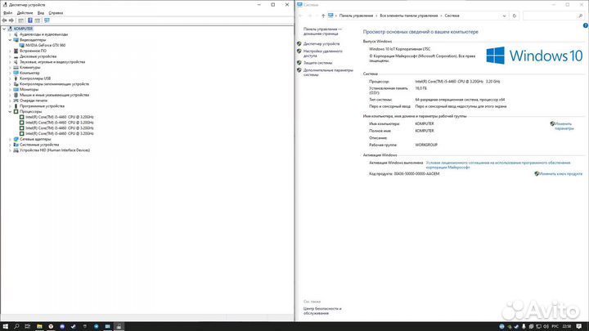Viewport: 589px width, 331px height.
Task: Open the Действие menu
Action: (x=25, y=13)
